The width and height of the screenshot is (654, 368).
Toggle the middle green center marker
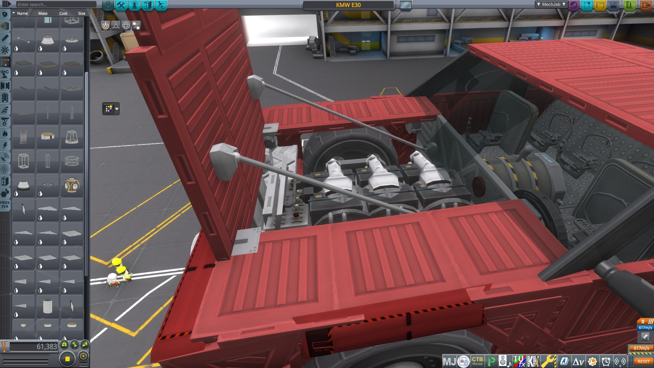click(75, 344)
